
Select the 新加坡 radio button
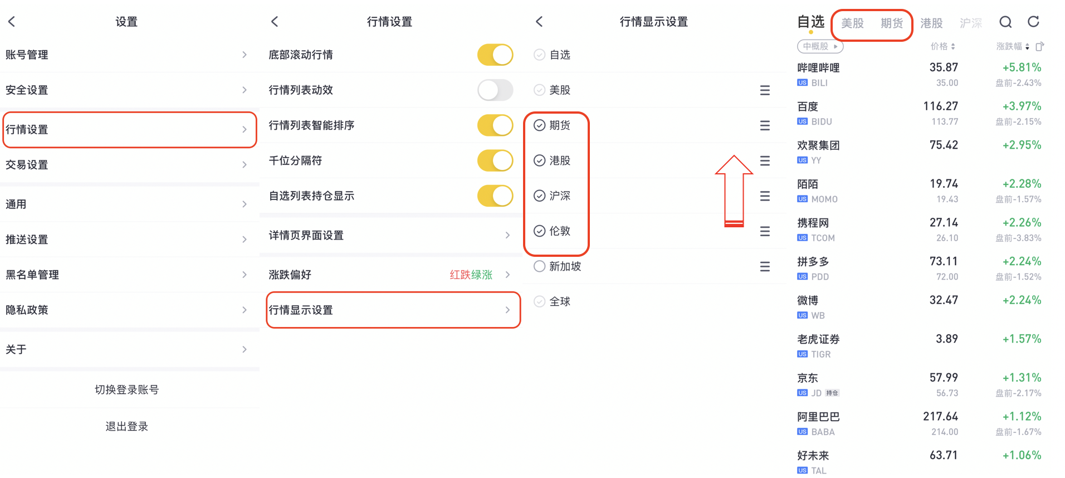(x=539, y=266)
